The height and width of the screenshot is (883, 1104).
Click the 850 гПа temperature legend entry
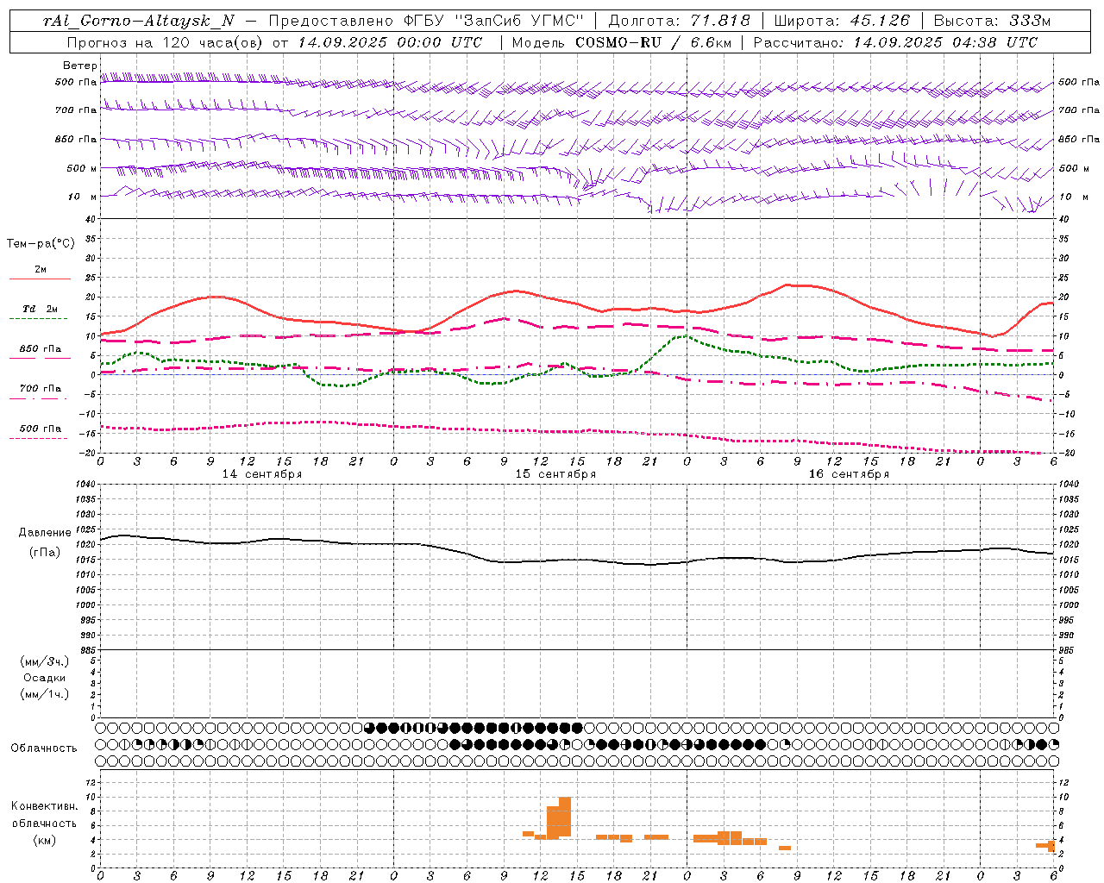(41, 349)
